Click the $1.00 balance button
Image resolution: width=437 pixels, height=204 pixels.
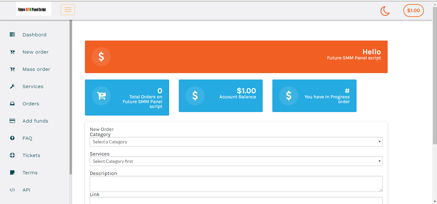413,11
